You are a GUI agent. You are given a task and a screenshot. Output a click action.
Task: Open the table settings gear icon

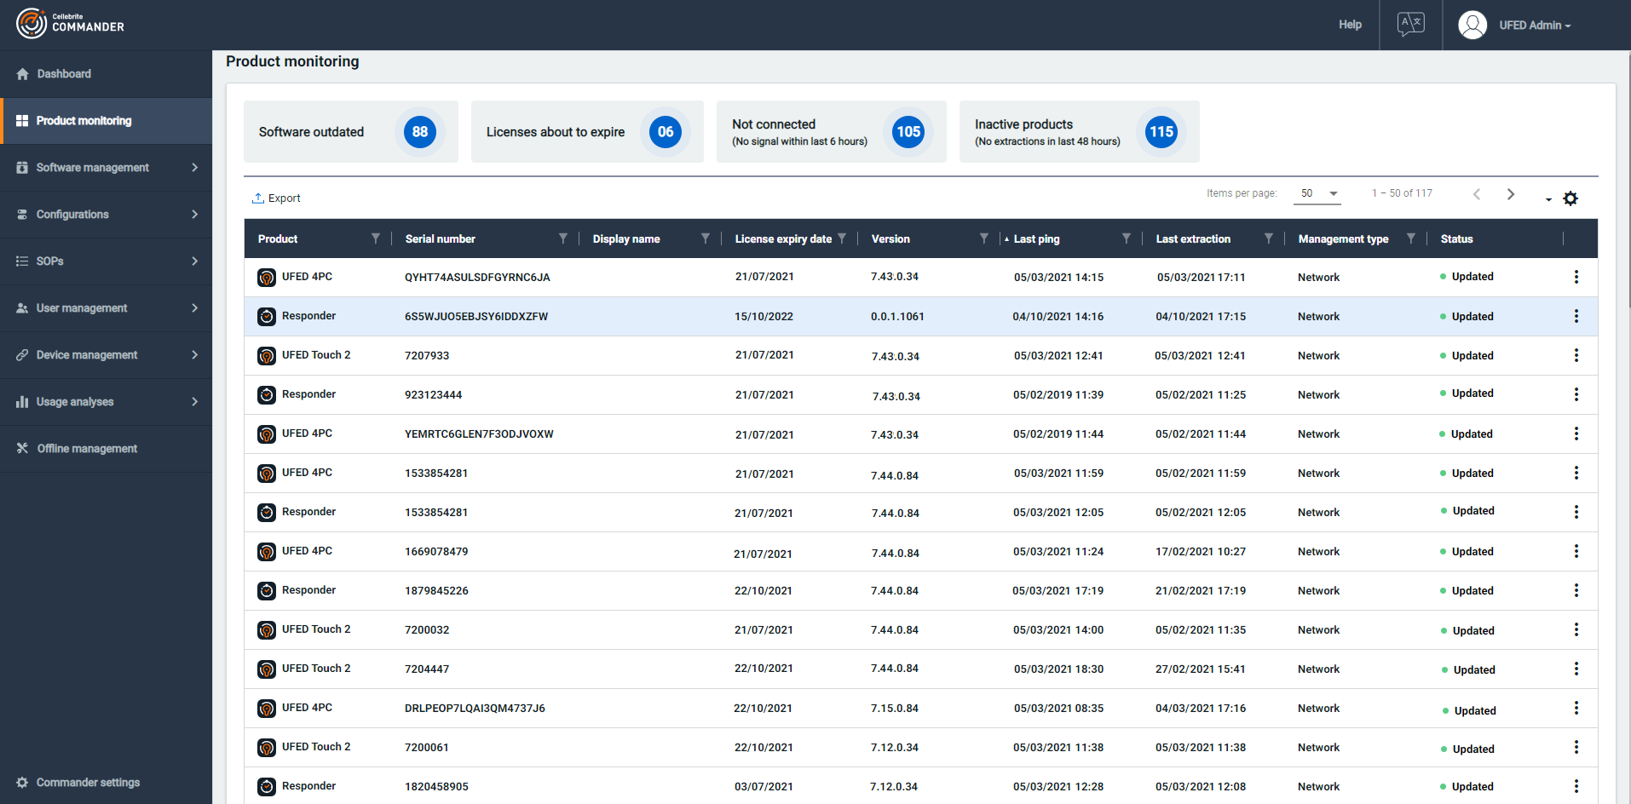point(1570,198)
